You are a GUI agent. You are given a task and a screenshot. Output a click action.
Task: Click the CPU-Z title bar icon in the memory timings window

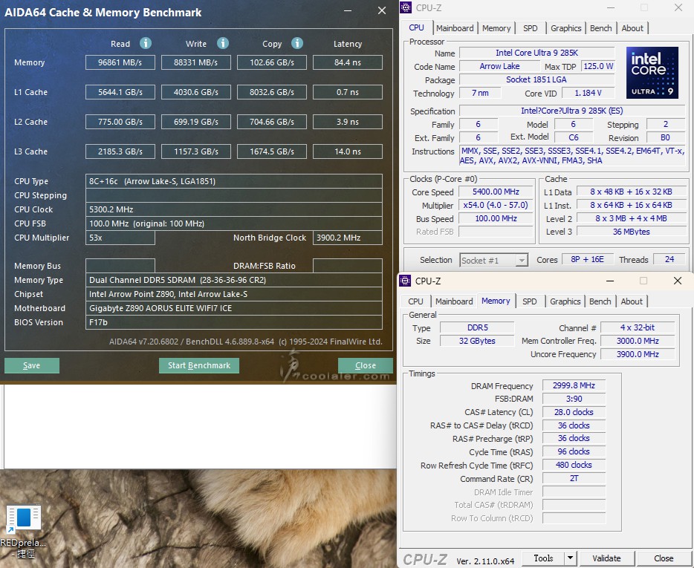[405, 281]
